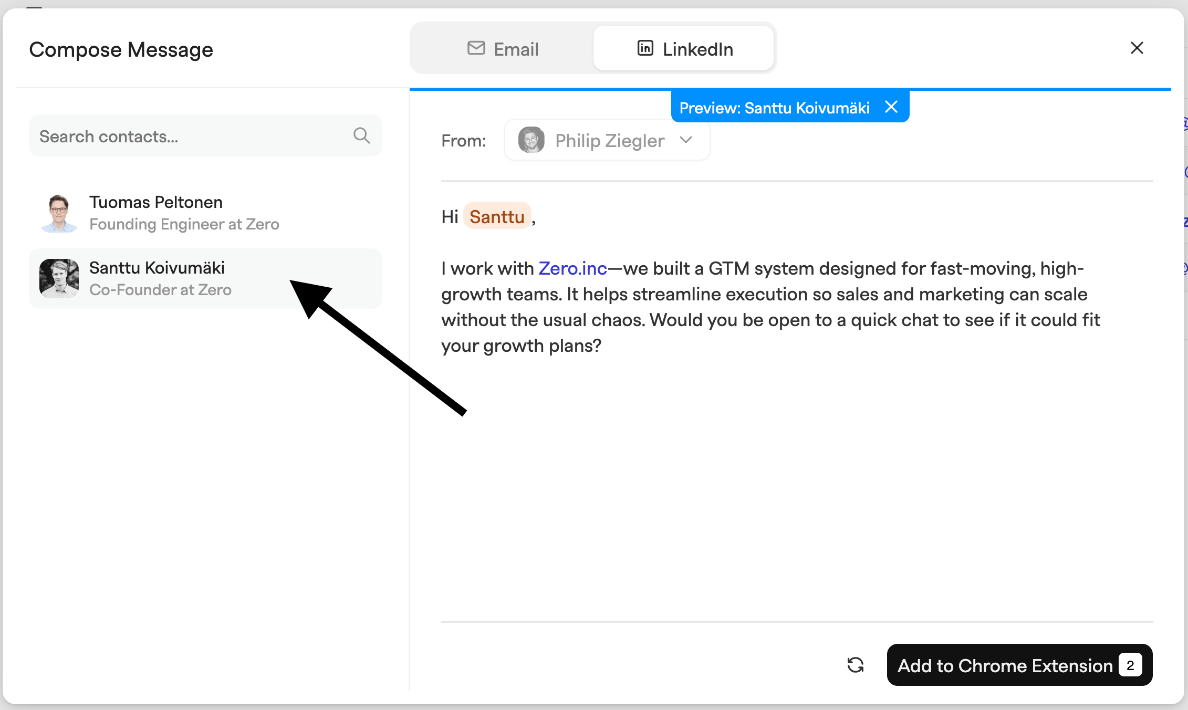Click the search magnifier icon
Viewport: 1188px width, 710px height.
pos(361,135)
